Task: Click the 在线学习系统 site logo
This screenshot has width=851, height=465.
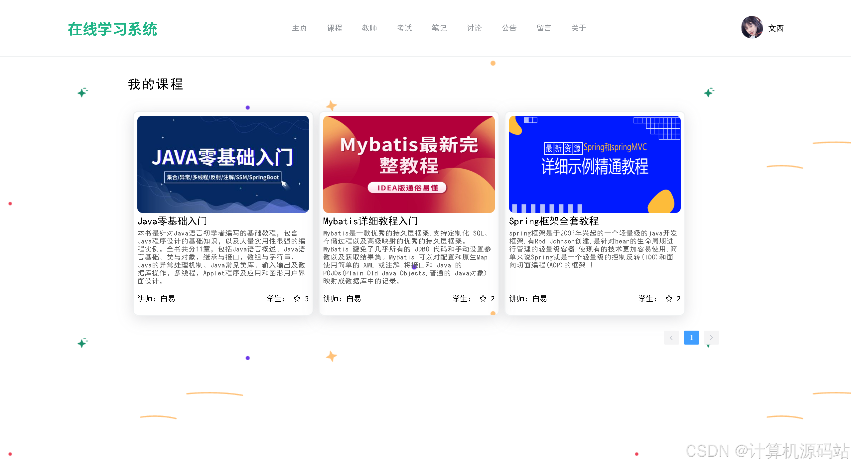Action: pyautogui.click(x=112, y=29)
